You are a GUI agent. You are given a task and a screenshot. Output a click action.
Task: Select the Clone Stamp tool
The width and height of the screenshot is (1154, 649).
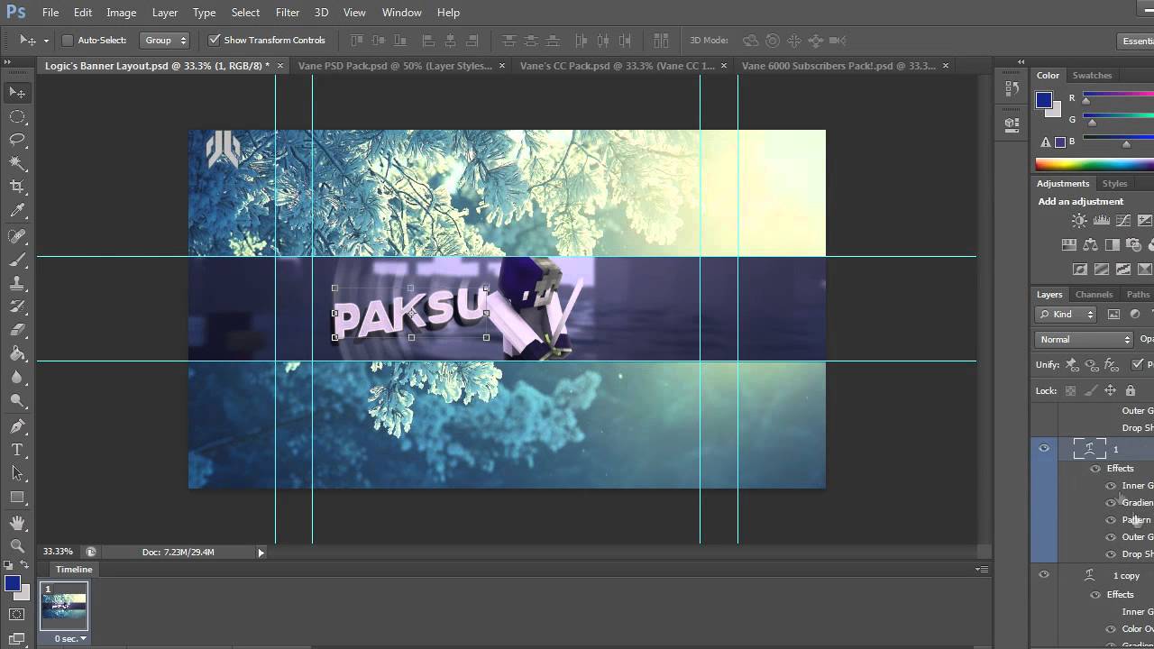(17, 283)
